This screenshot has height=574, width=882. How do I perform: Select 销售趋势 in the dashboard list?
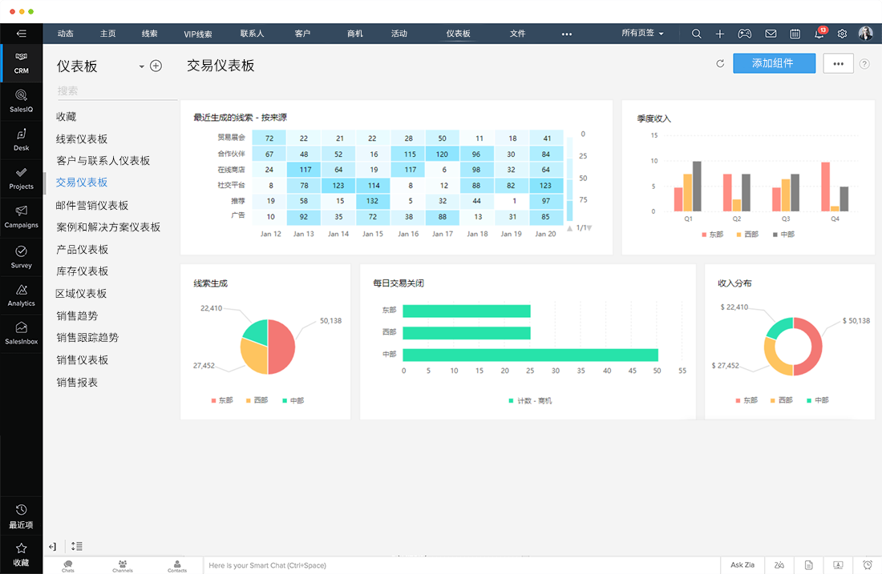77,315
